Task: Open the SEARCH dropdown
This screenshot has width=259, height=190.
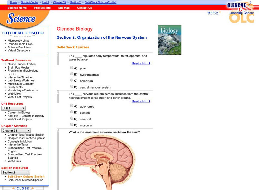Action: [214, 13]
